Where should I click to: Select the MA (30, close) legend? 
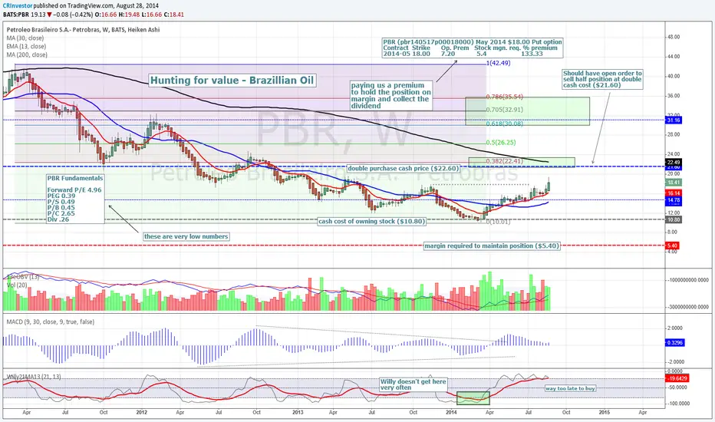(25, 38)
